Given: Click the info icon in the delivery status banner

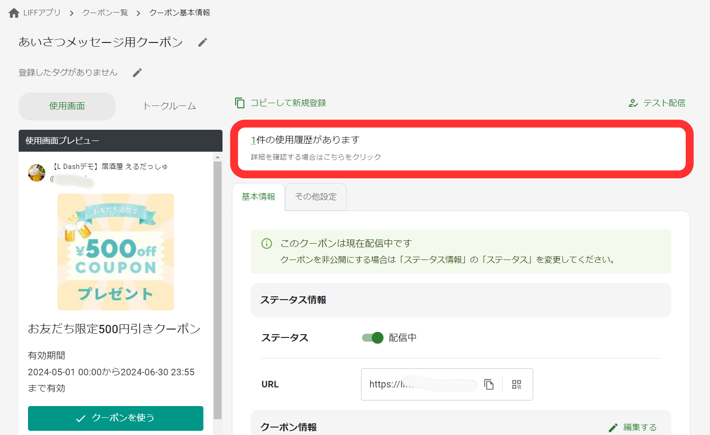Looking at the screenshot, I should coord(266,243).
